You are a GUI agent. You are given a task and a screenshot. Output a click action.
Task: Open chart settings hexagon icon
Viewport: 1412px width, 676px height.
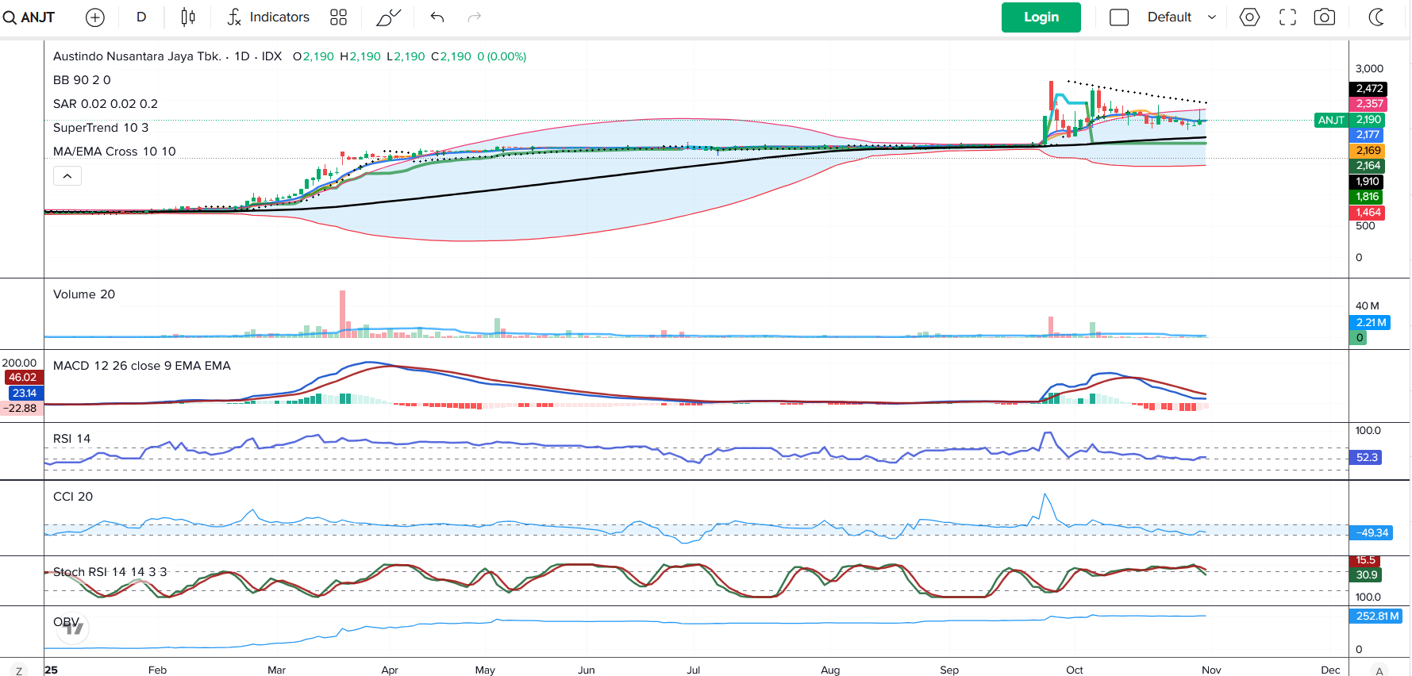(1249, 17)
